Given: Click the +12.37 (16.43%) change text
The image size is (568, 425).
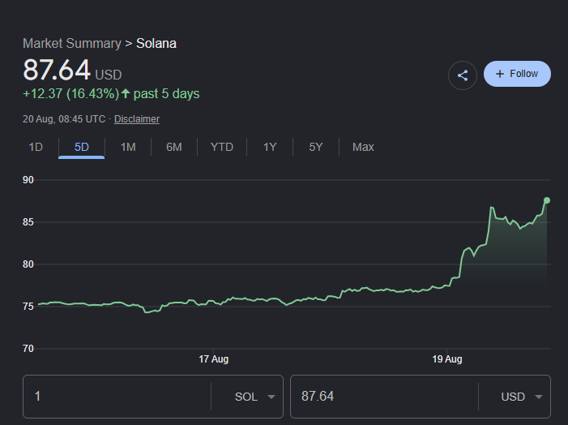Looking at the screenshot, I should (71, 93).
